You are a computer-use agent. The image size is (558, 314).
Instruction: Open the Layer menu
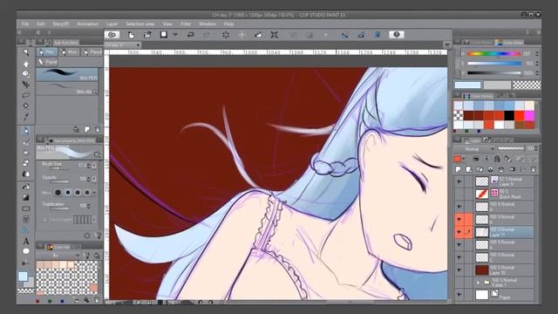point(112,24)
